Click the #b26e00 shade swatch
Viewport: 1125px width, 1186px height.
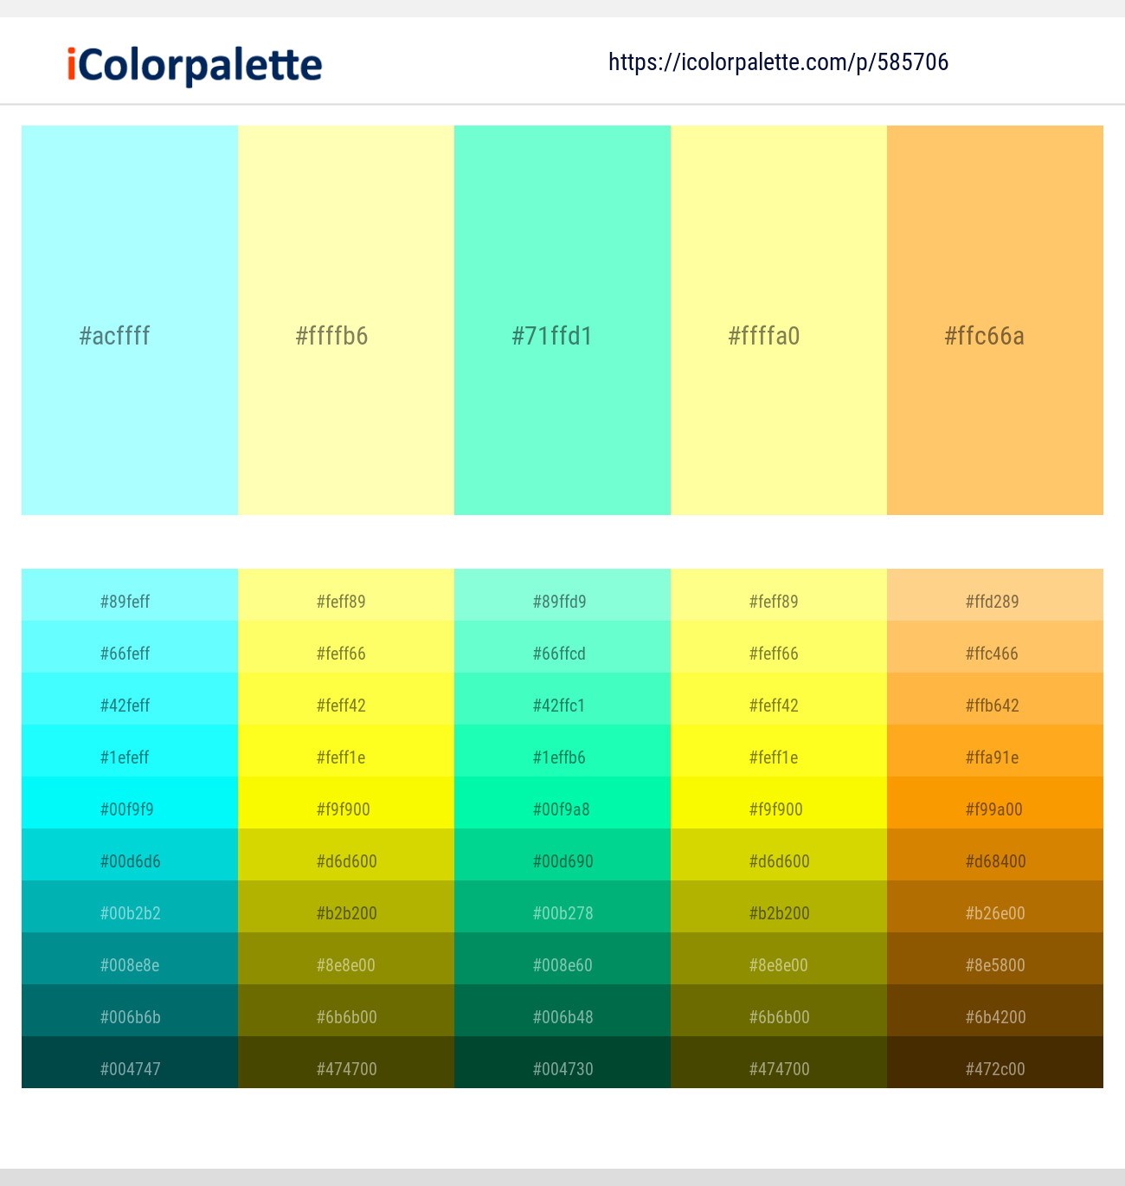tap(993, 912)
